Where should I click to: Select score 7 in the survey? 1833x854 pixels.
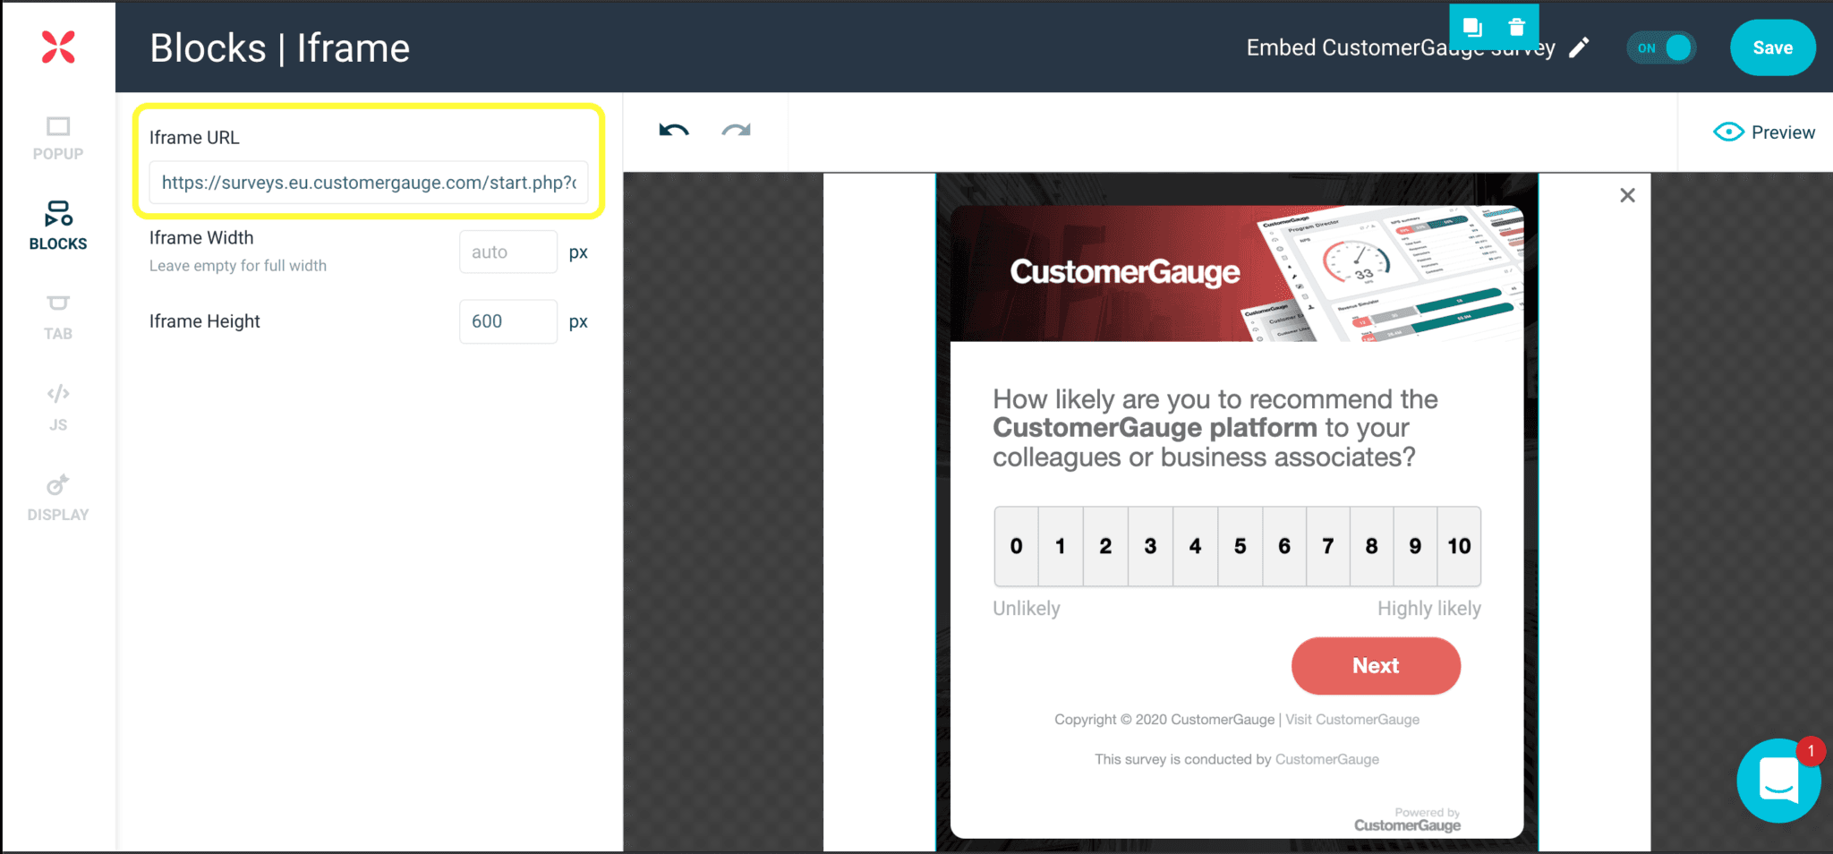tap(1328, 546)
